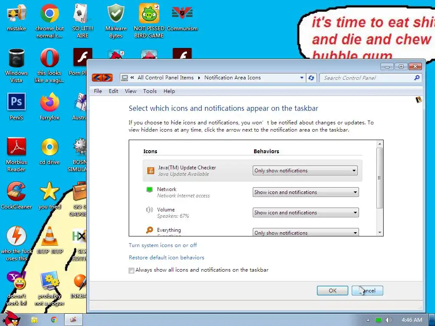Viewport: 435px width, 326px height.
Task: Click the icon list scrollbar thumb
Action: point(379,178)
